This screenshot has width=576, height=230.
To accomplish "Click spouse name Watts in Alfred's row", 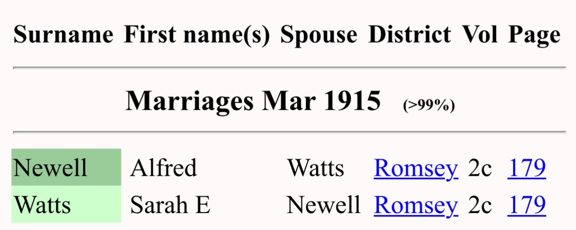I will coord(316,168).
